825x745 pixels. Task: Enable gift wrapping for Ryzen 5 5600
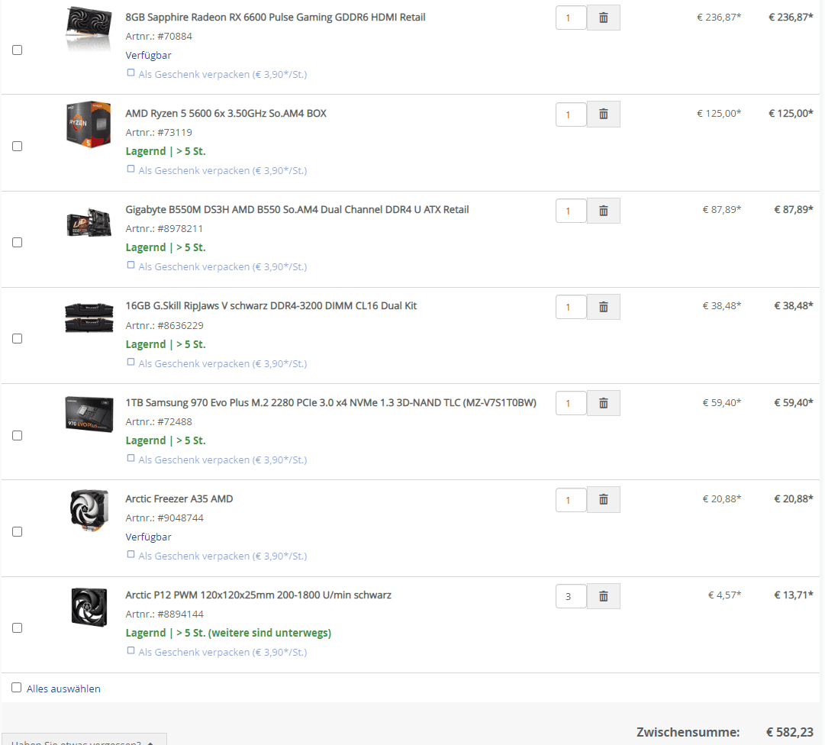coord(131,169)
